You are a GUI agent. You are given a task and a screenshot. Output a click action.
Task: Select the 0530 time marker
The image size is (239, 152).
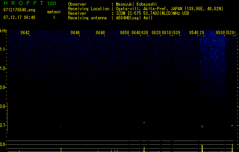pos(220,33)
